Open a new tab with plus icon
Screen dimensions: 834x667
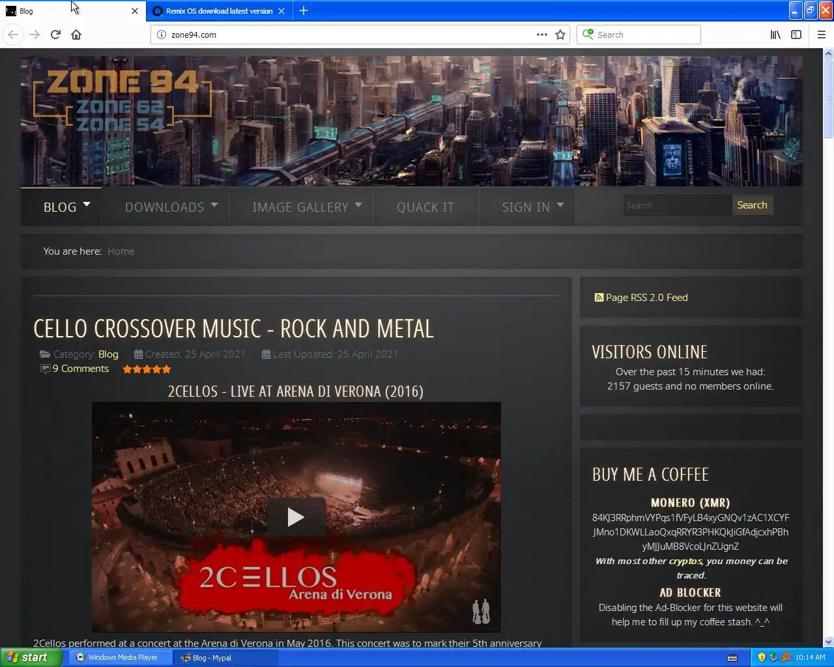tap(304, 10)
